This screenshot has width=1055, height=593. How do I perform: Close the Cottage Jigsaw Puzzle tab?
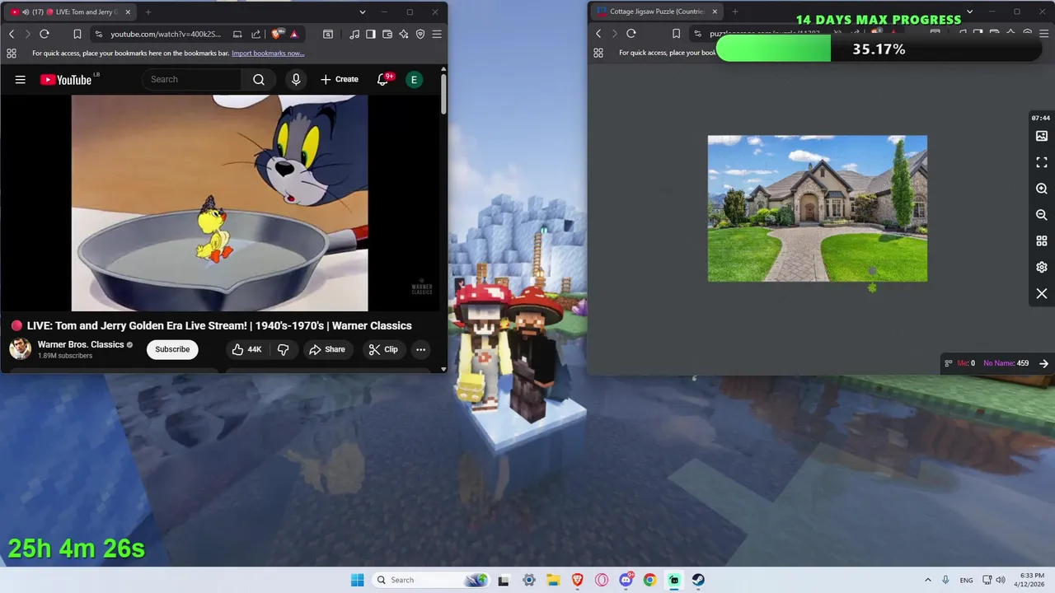pos(715,12)
